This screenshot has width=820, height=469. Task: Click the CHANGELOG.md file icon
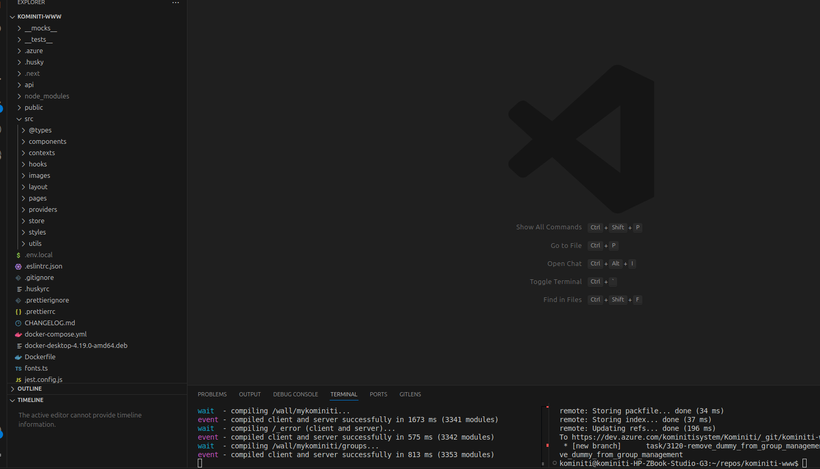tap(19, 323)
